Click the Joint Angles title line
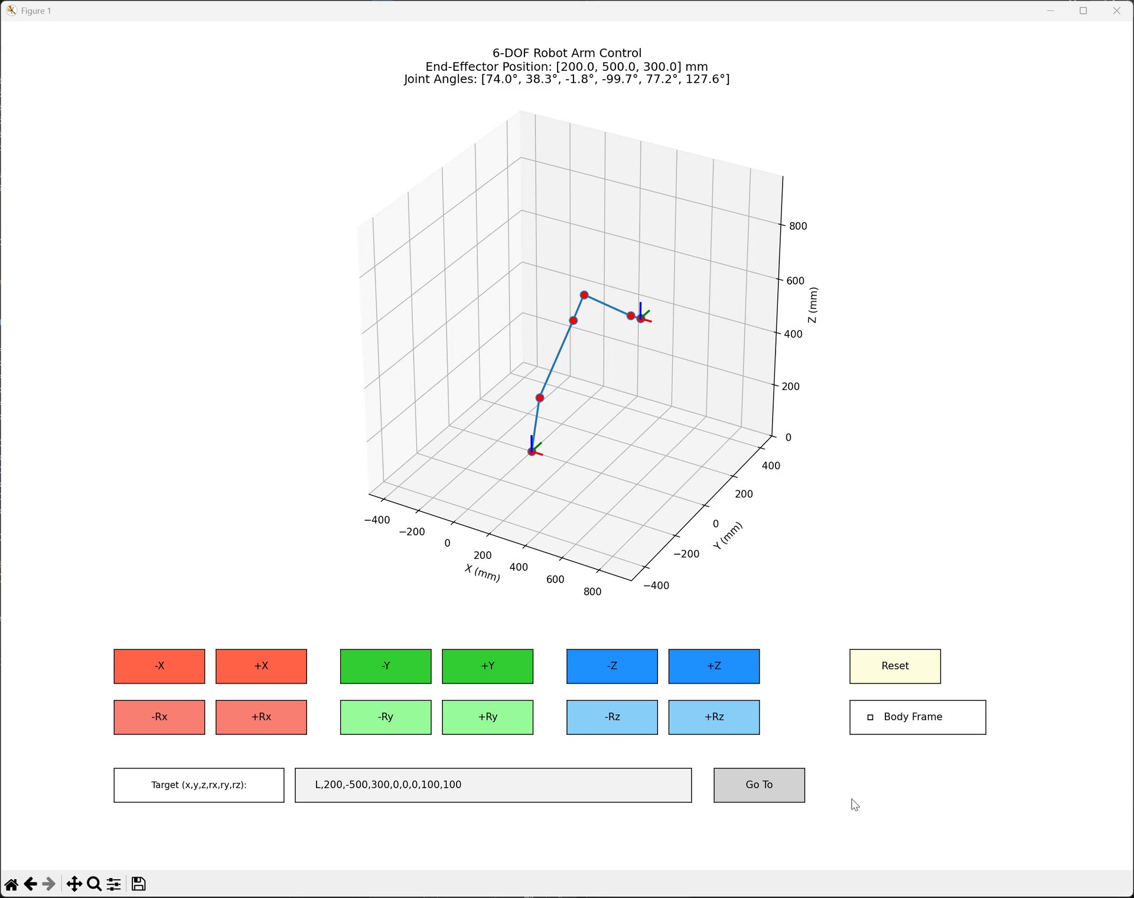 [x=566, y=79]
